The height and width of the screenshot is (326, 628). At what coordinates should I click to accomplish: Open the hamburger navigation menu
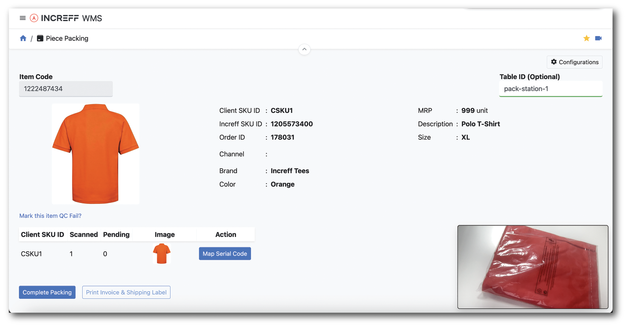[x=23, y=18]
